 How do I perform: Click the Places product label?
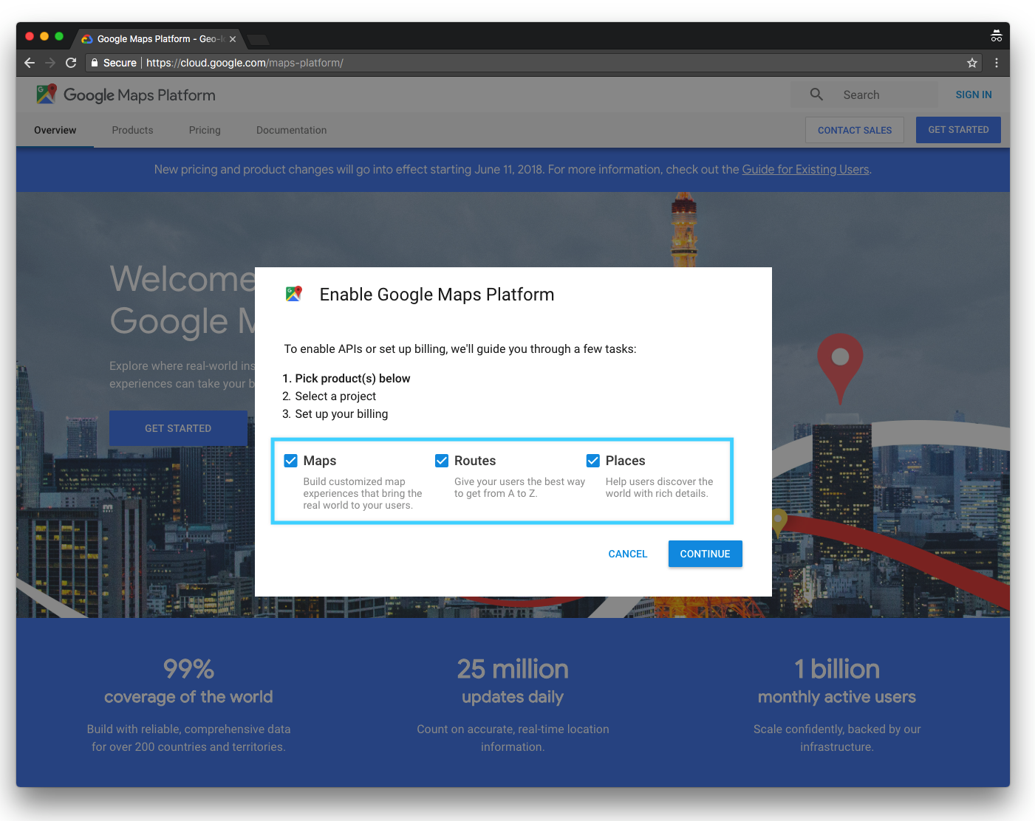pos(626,461)
